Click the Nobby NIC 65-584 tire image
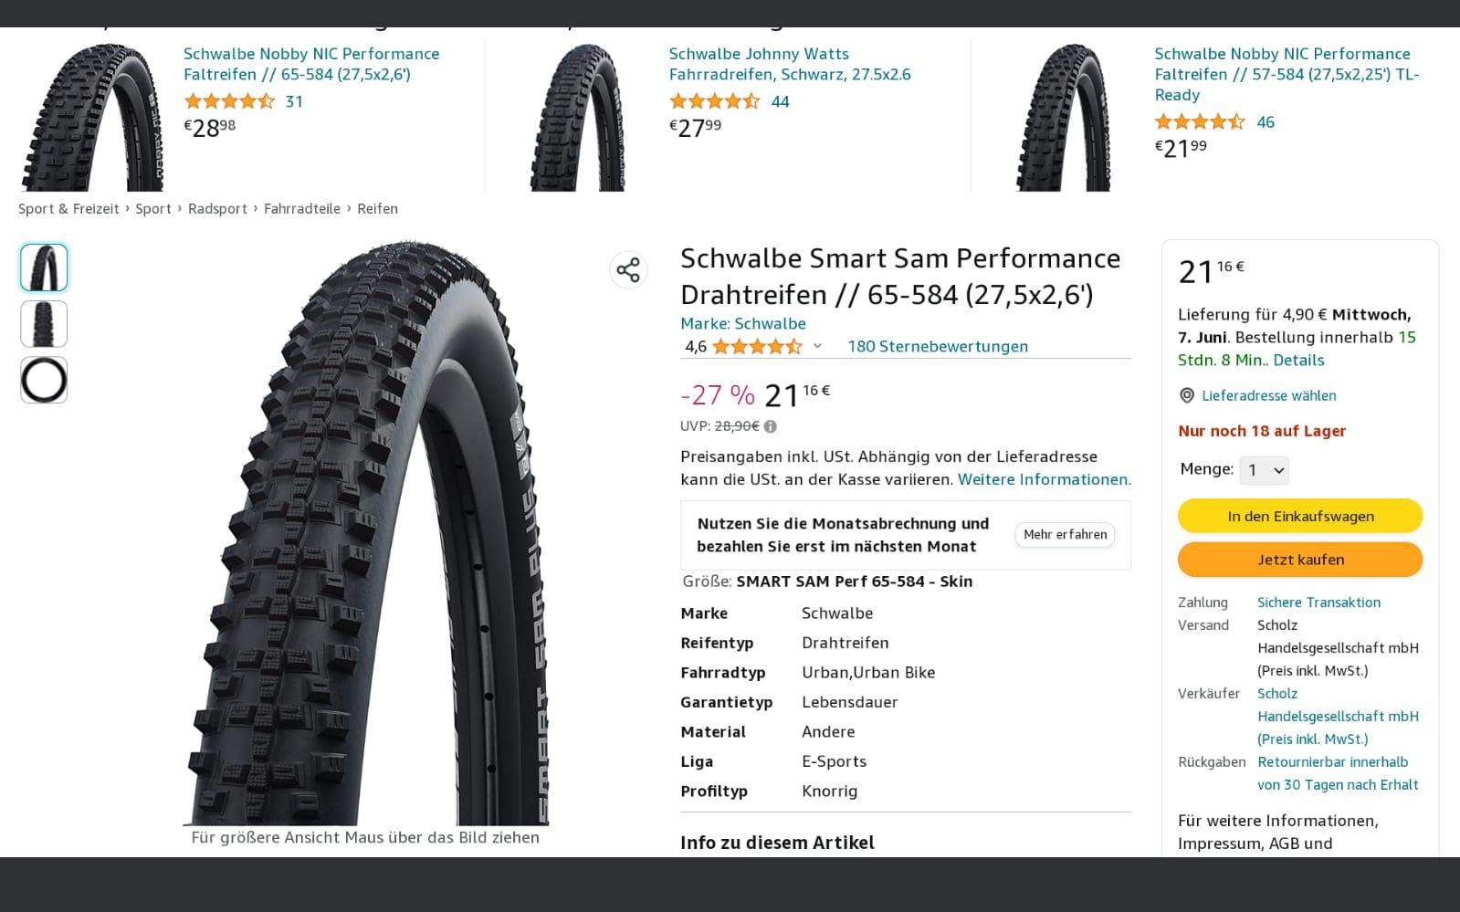The image size is (1460, 912). (x=91, y=117)
